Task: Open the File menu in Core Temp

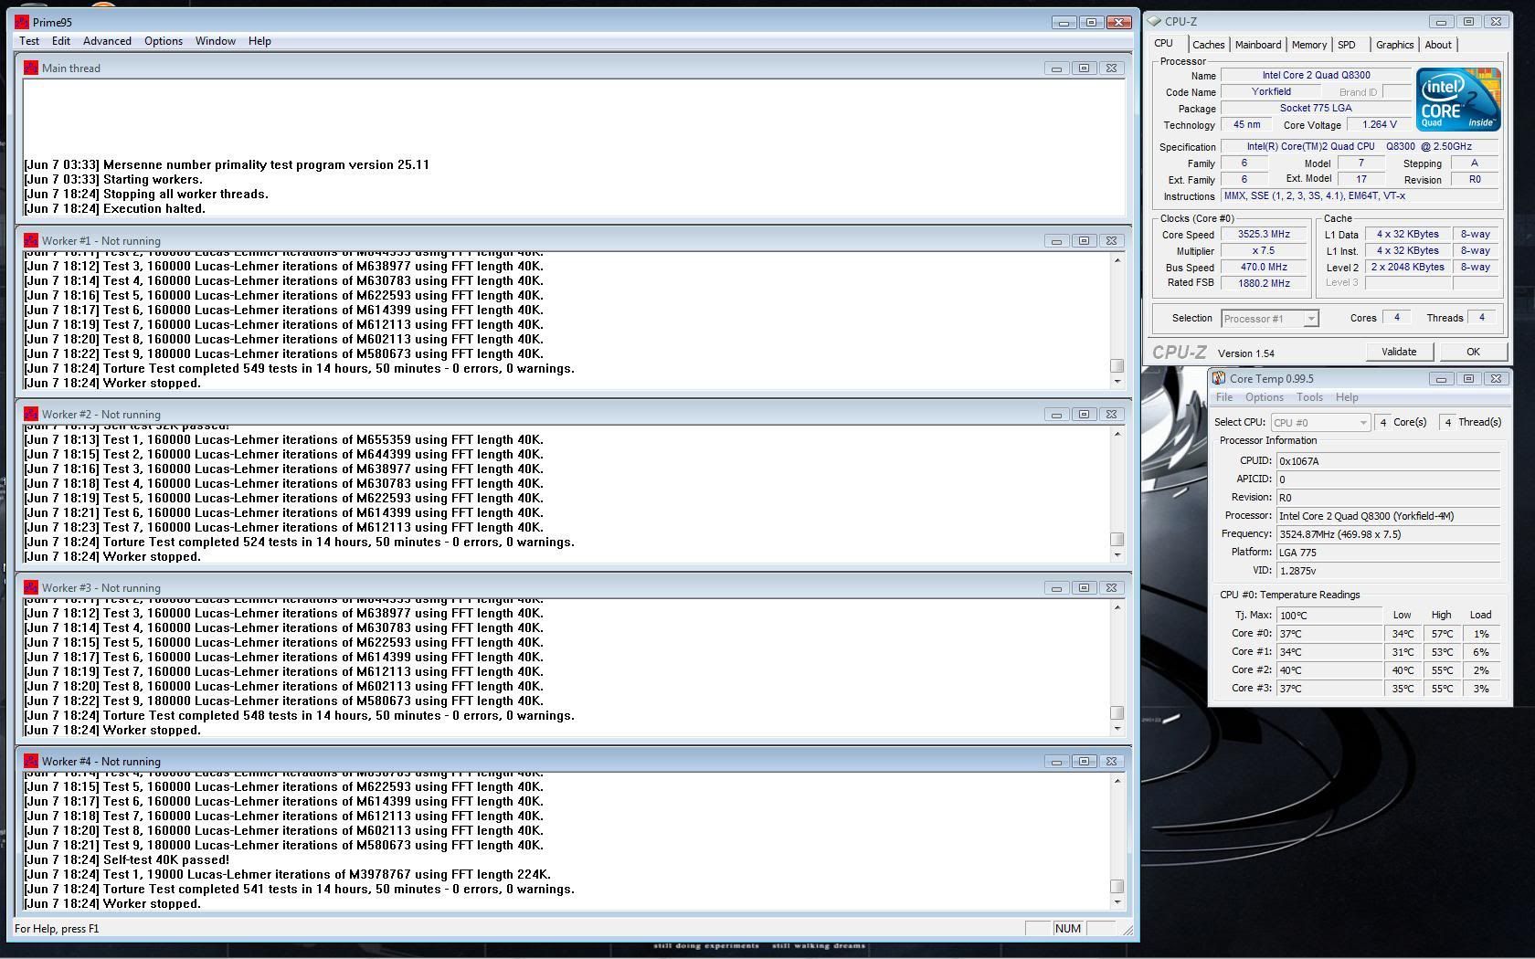Action: (x=1224, y=397)
